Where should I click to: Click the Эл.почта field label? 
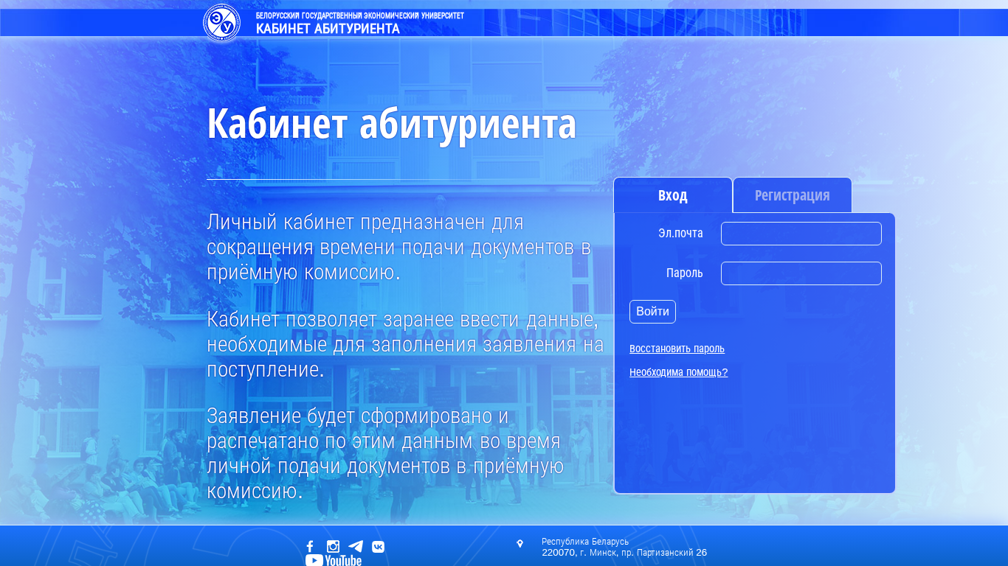(x=680, y=234)
